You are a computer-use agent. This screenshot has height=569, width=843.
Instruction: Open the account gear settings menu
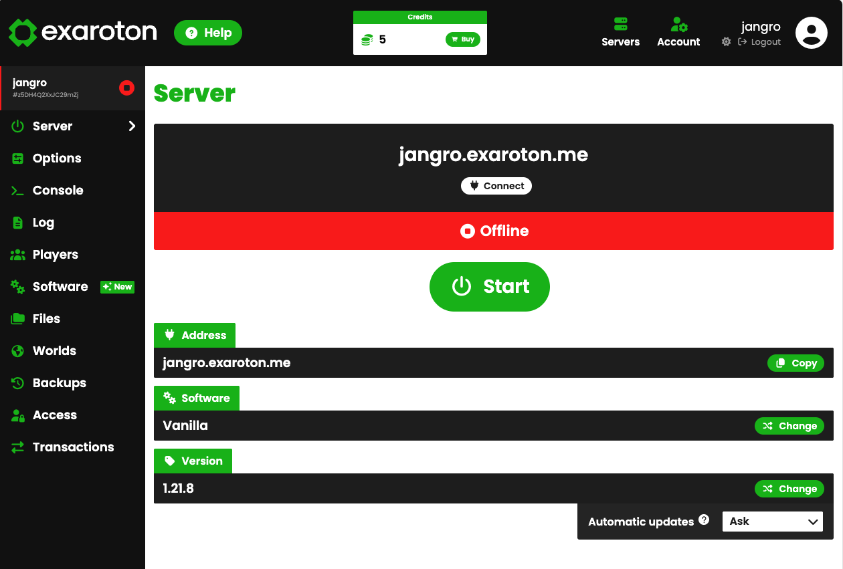click(726, 41)
